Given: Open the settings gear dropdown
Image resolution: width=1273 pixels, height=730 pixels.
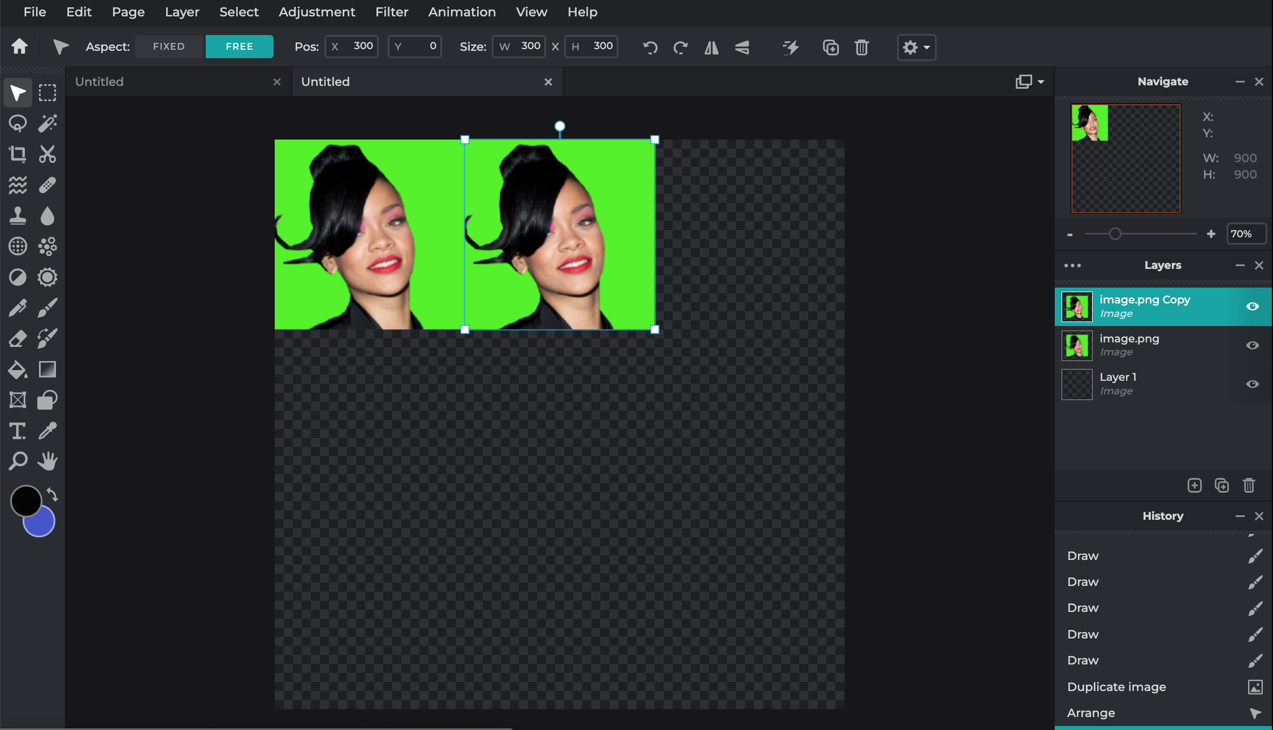Looking at the screenshot, I should pyautogui.click(x=916, y=47).
